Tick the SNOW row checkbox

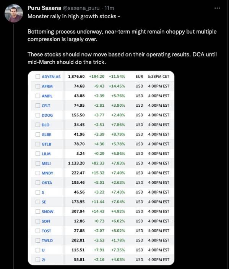[38, 211]
